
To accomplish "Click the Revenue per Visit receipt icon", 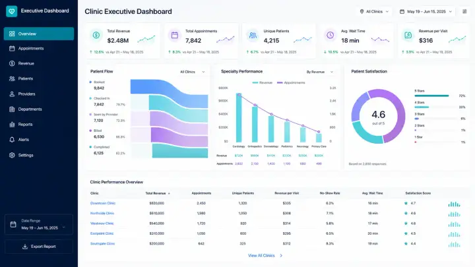I will pyautogui.click(x=408, y=36).
